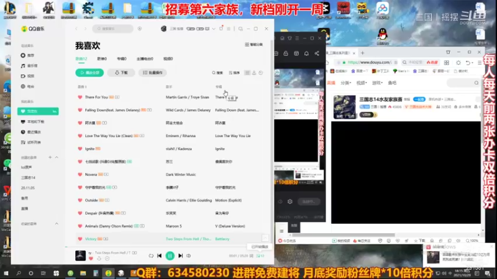Select the Albums 0 tab

pyautogui.click(x=122, y=59)
